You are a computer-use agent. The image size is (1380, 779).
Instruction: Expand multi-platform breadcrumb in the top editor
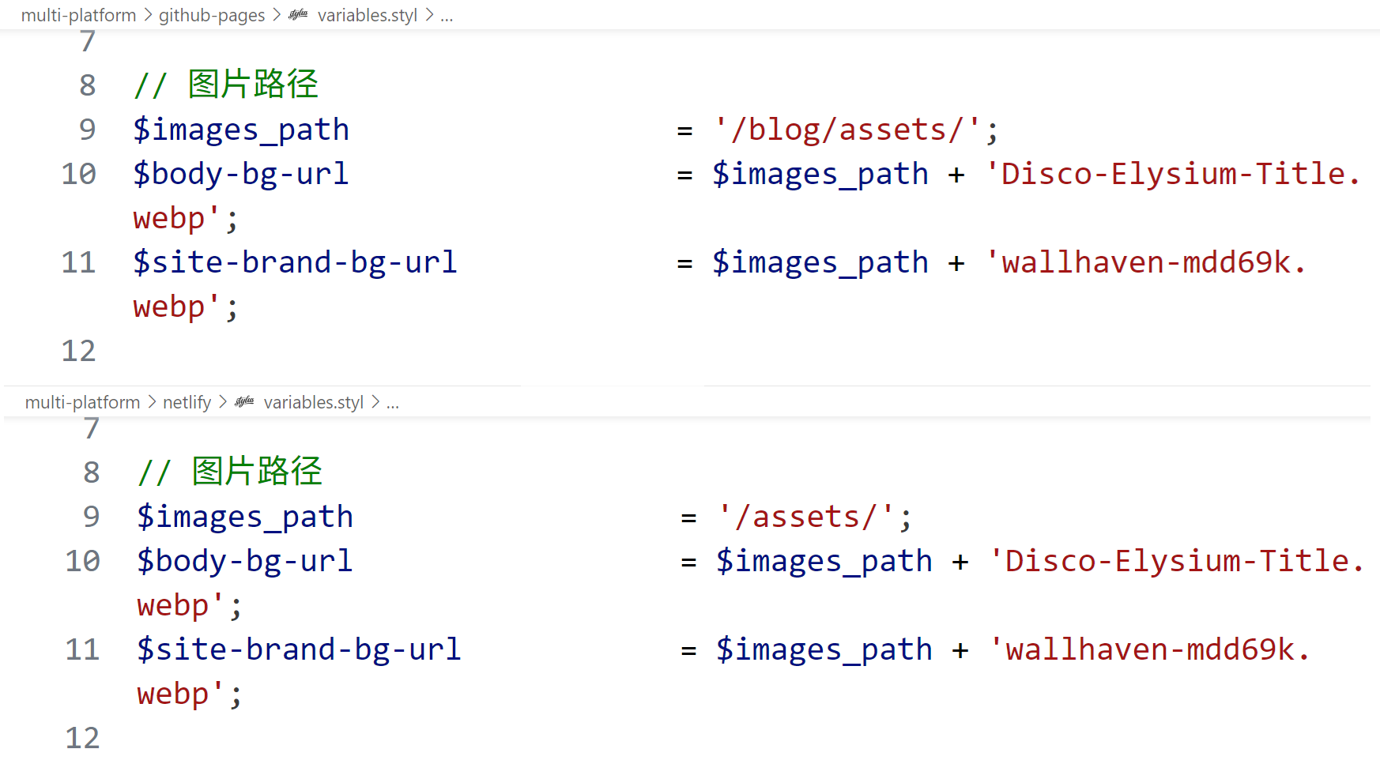pos(78,15)
